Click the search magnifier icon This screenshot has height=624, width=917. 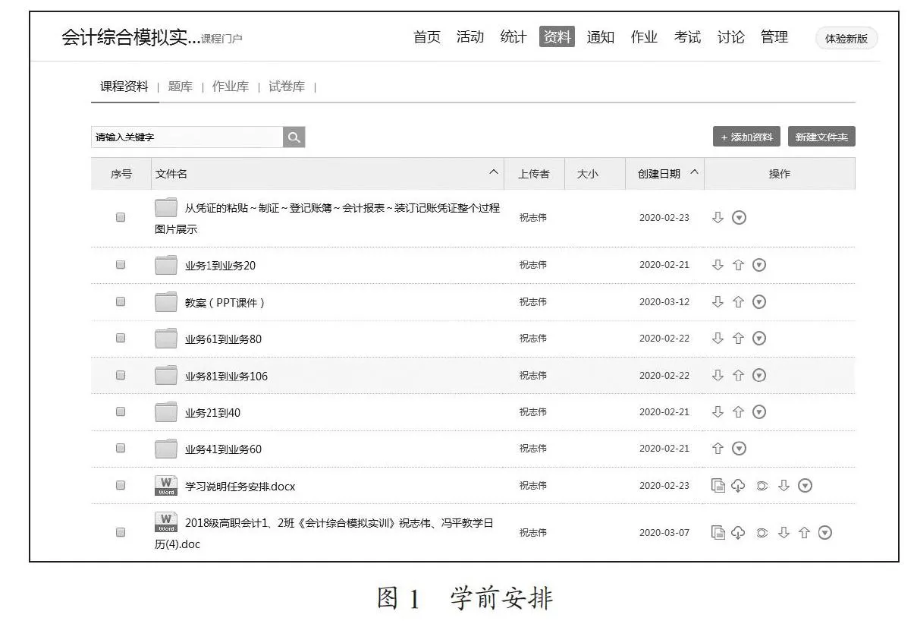pos(294,137)
